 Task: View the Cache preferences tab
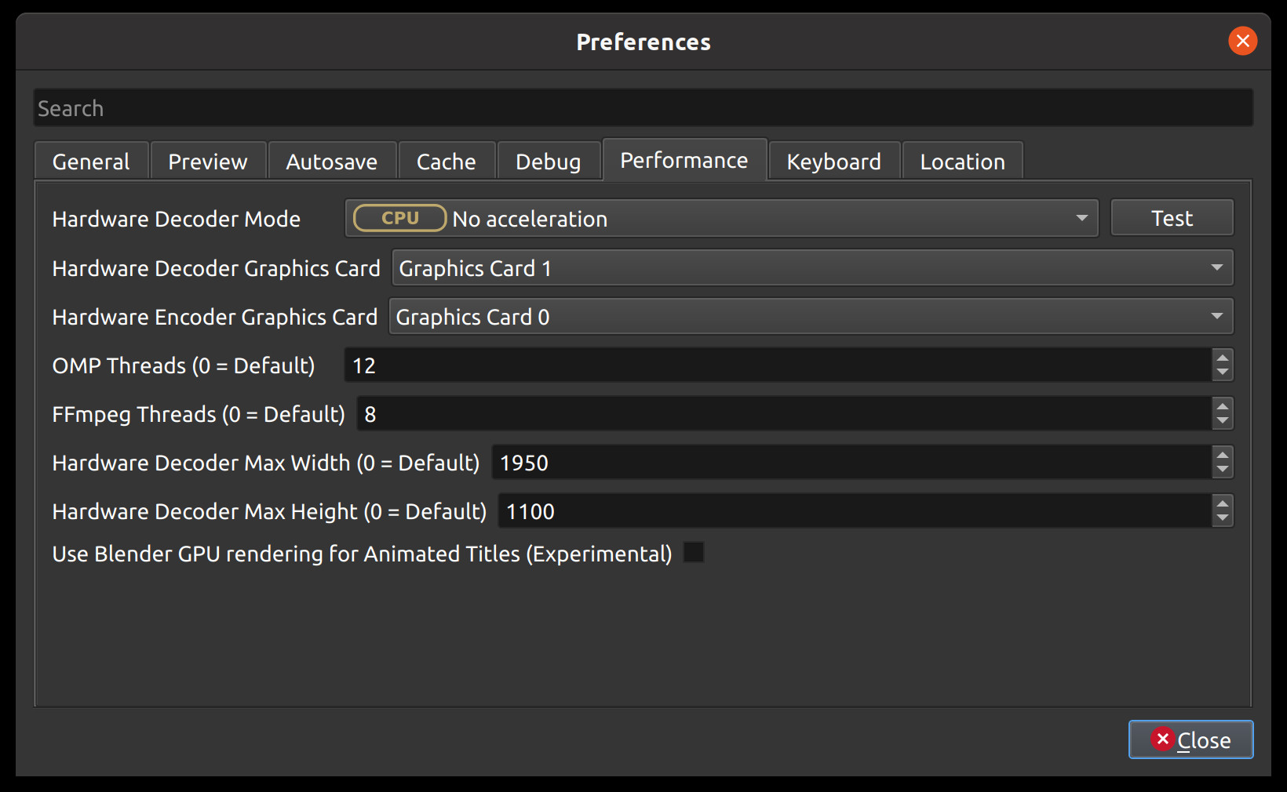coord(446,161)
